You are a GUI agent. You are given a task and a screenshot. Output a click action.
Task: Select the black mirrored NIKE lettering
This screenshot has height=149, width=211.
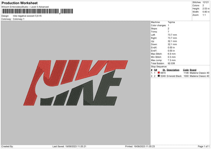(81, 88)
